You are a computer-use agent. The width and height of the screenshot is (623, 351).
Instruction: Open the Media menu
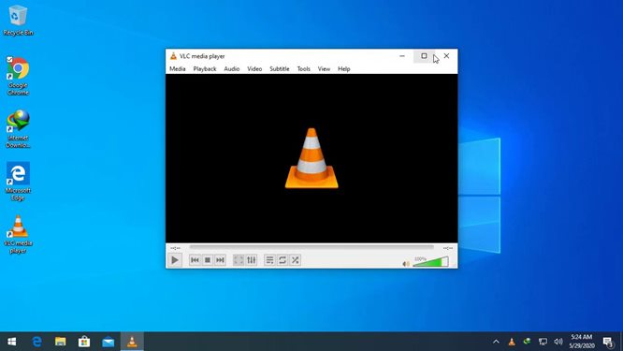[177, 68]
